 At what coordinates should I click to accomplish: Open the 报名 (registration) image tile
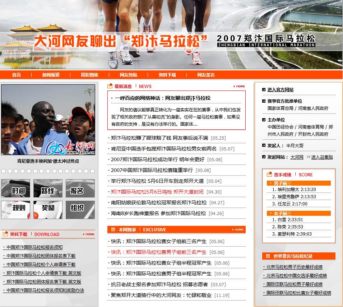point(80,189)
